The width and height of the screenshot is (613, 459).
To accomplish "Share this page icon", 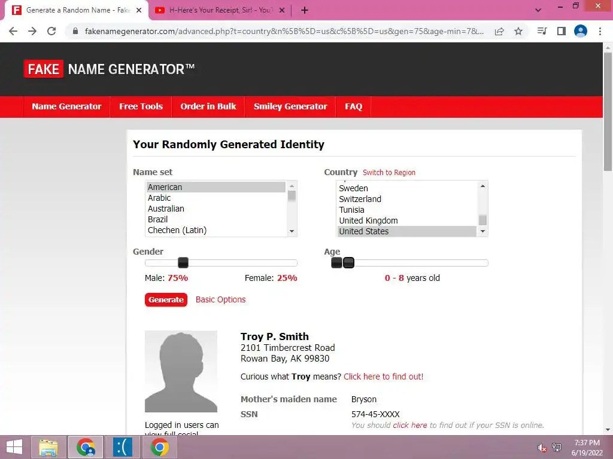I will 499,31.
